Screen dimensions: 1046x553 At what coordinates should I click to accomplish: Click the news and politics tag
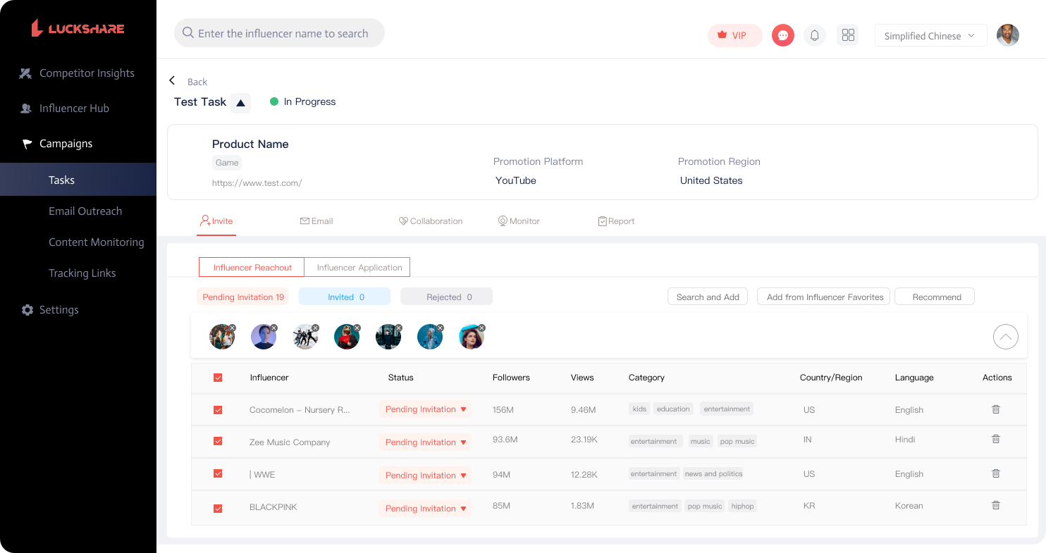(x=714, y=473)
